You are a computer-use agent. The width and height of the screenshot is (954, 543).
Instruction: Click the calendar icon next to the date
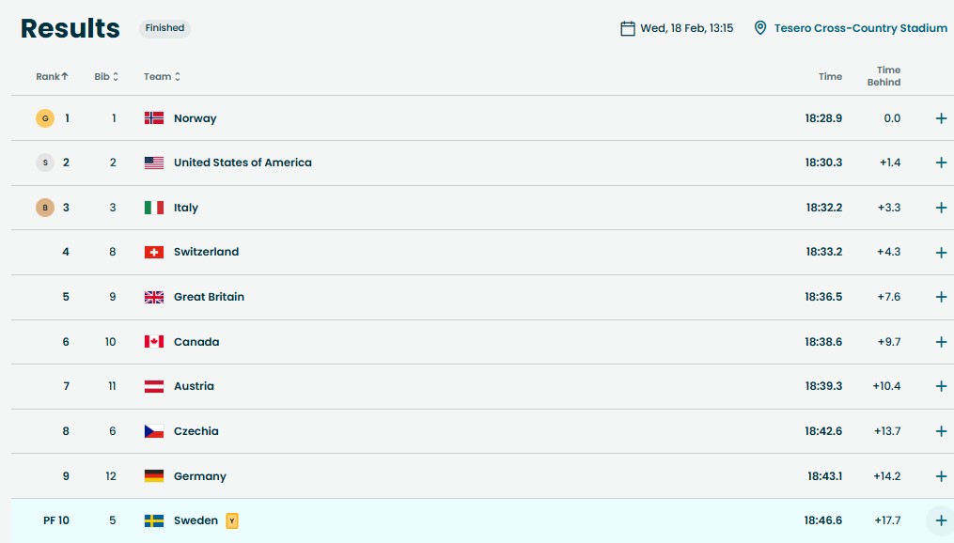(x=628, y=28)
